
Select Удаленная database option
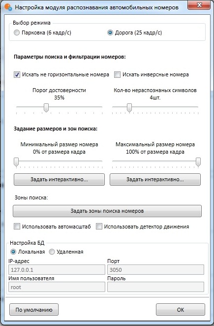[x=52, y=252]
